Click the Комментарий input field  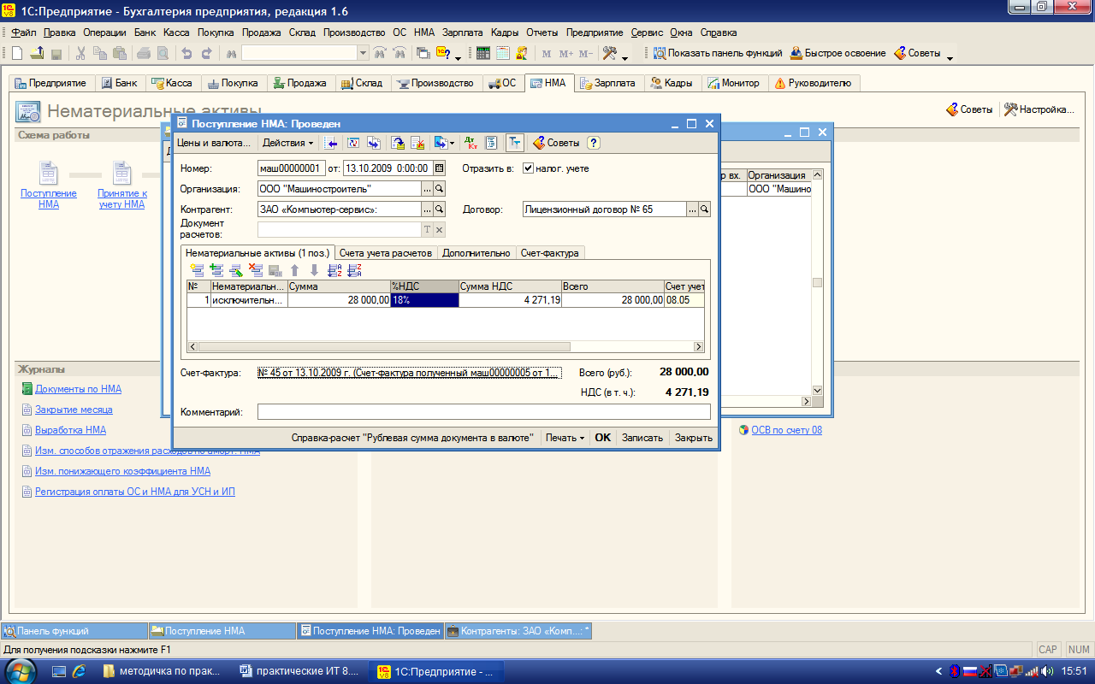click(x=484, y=412)
